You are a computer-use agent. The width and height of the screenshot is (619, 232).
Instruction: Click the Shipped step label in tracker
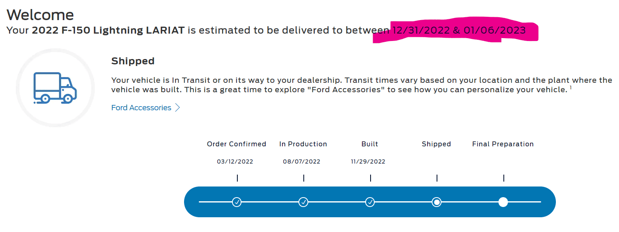click(x=436, y=144)
